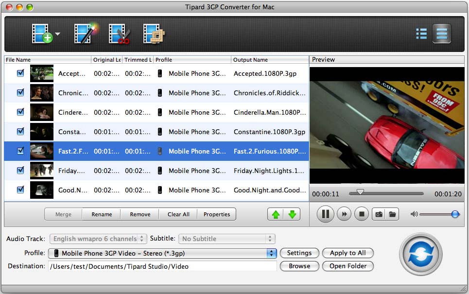This screenshot has height=294, width=469.
Task: Open the Add Video dropdown arrow
Action: (57, 34)
